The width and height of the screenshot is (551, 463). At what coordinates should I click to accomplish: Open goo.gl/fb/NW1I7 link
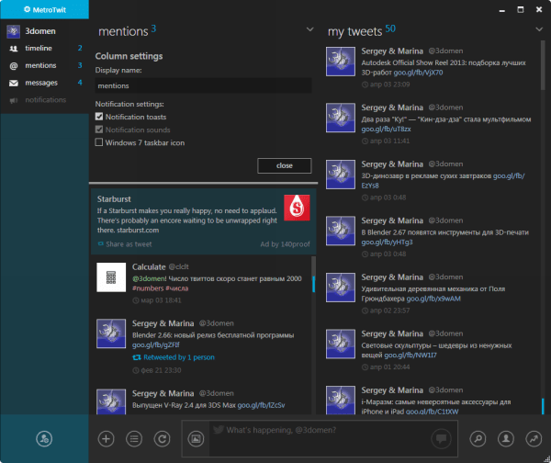click(410, 356)
